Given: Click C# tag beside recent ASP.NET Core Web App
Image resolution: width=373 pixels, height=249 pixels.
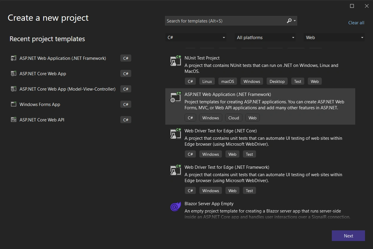Looking at the screenshot, I should [126, 74].
